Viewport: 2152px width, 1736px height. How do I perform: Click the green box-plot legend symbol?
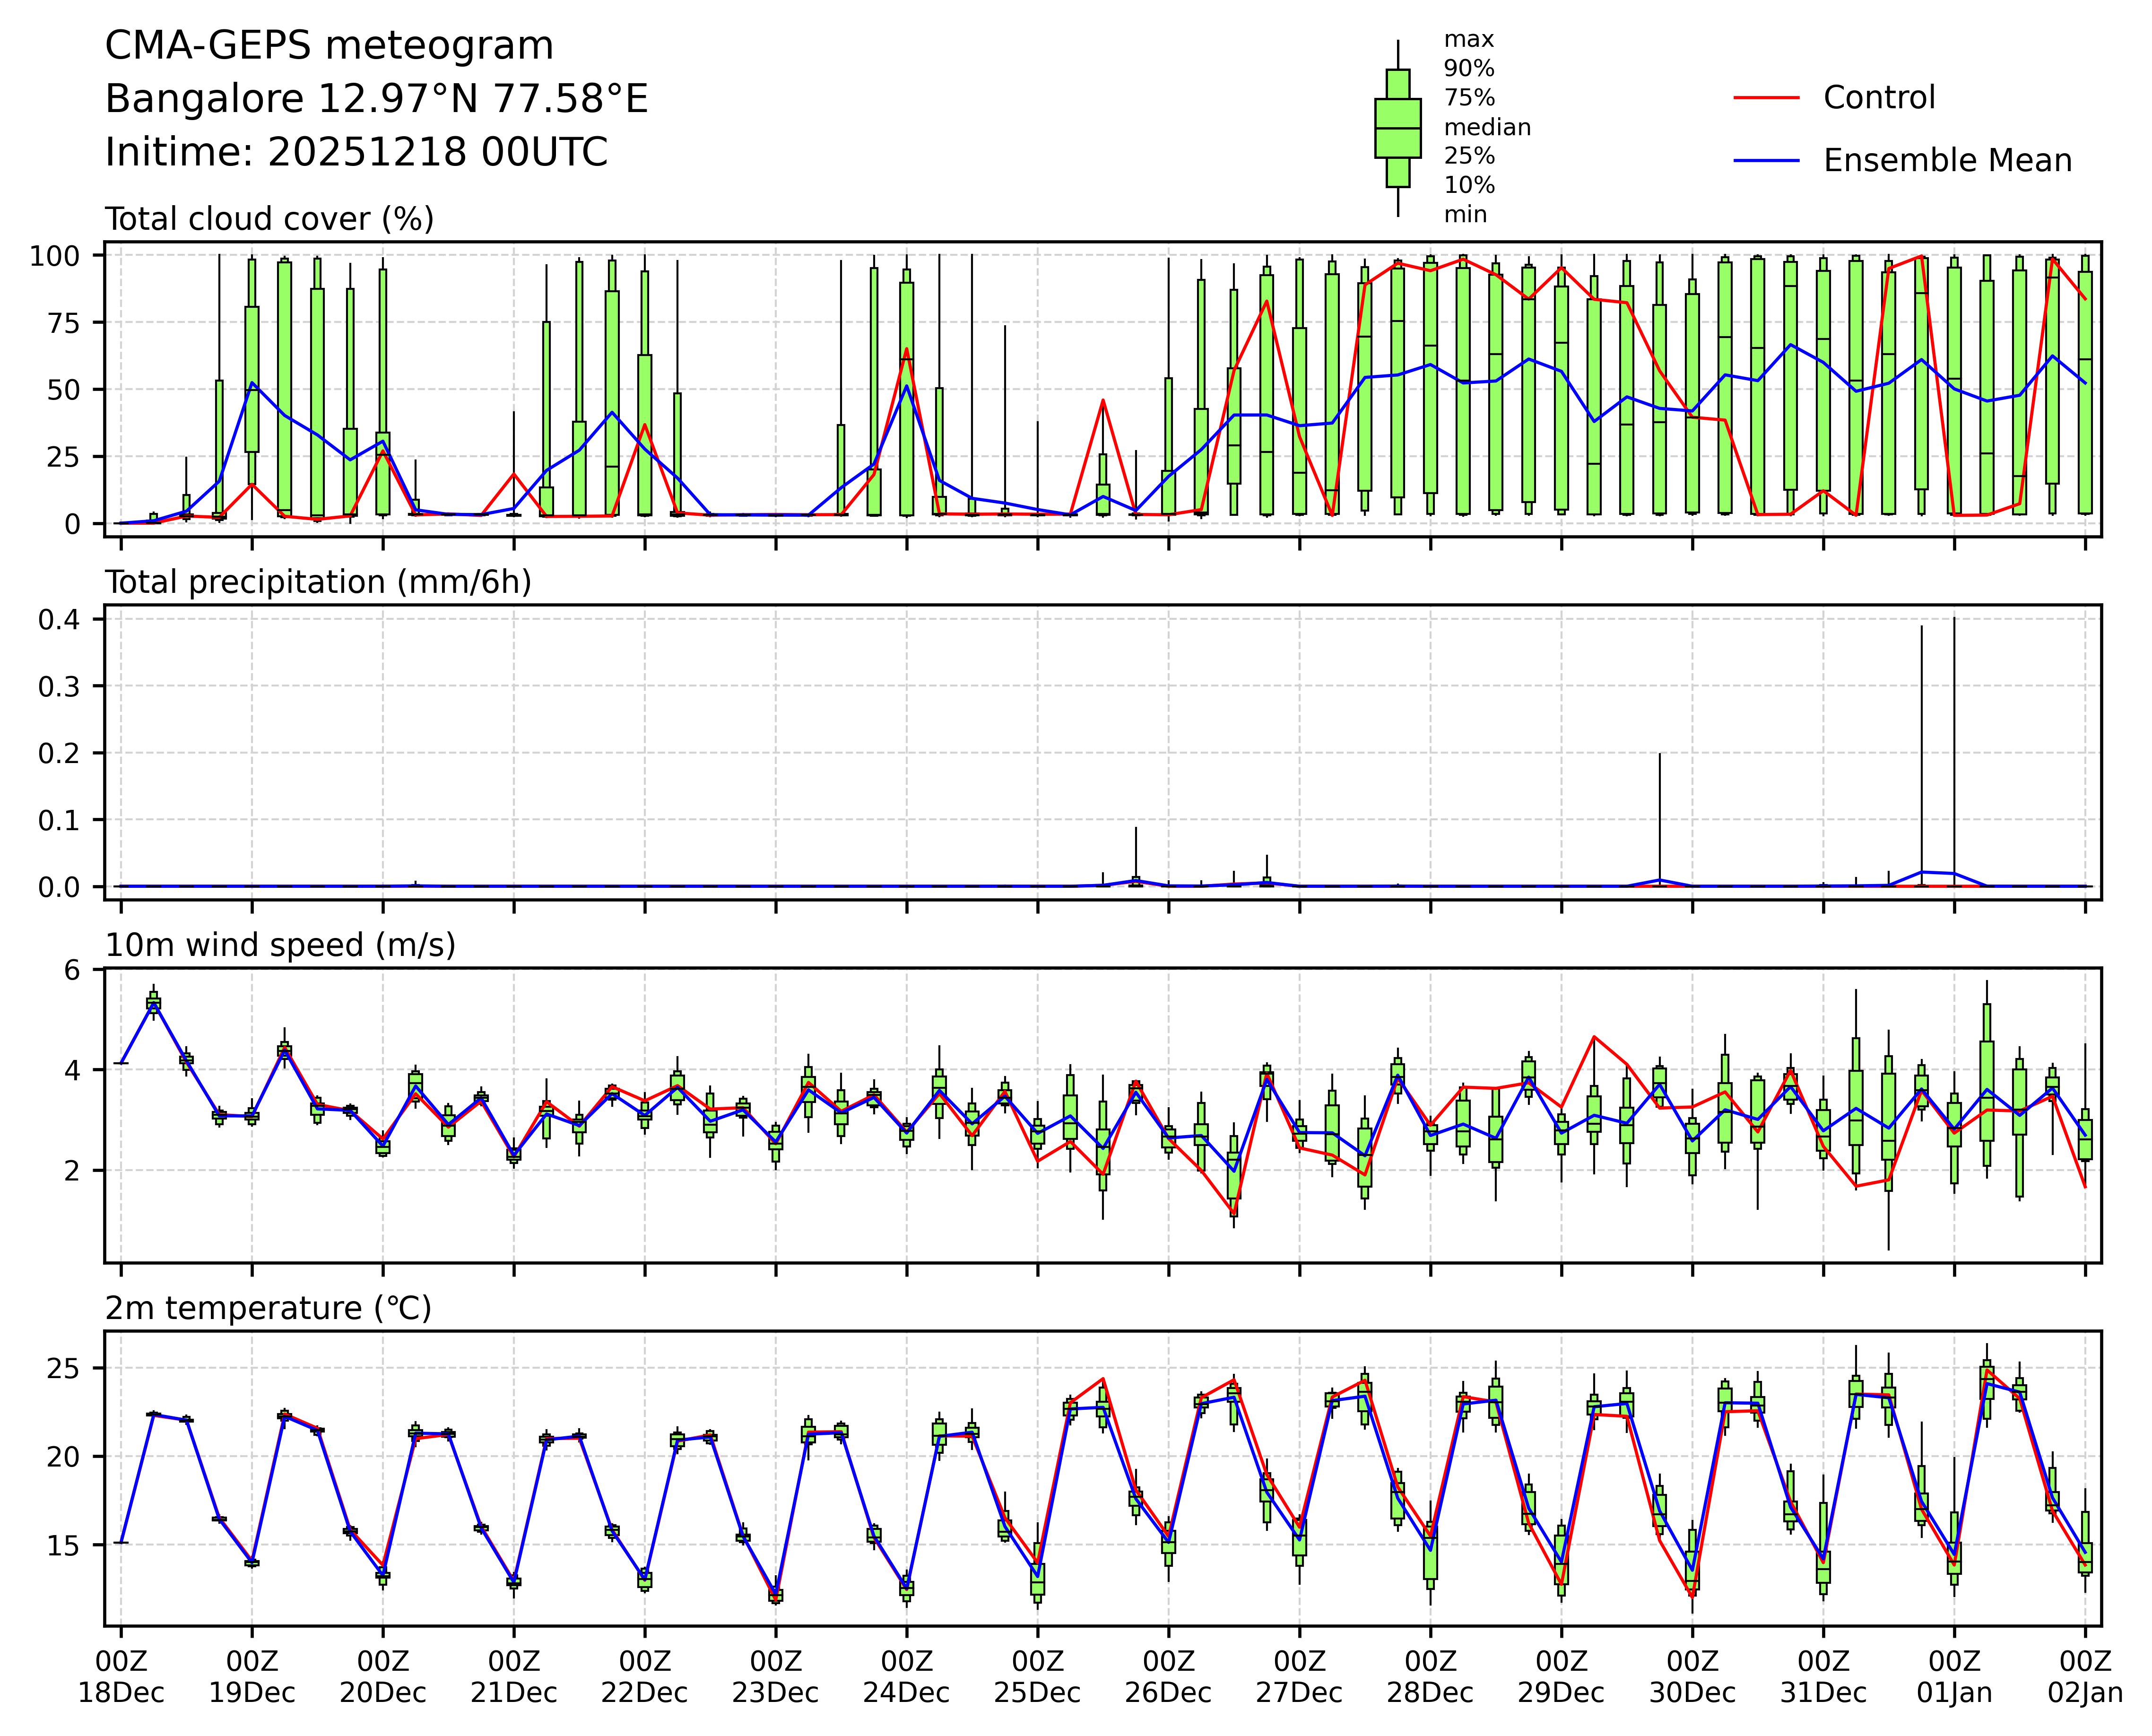point(1397,128)
